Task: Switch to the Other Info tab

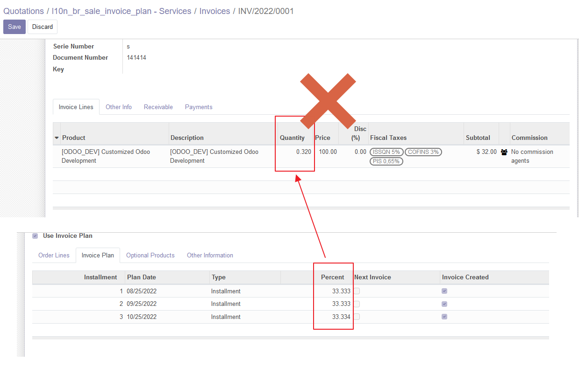Action: point(119,107)
